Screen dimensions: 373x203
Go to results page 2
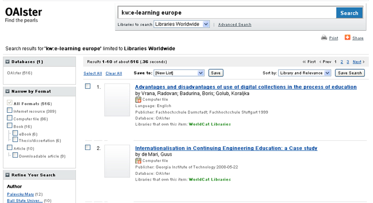click(x=341, y=62)
